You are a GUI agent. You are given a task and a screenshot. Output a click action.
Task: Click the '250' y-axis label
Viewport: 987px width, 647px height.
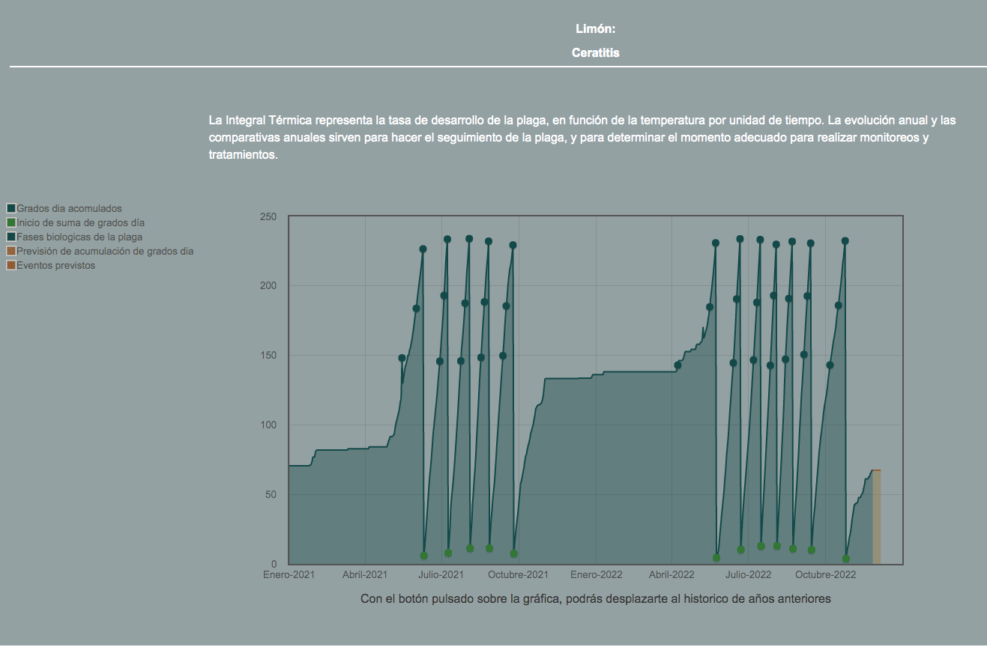click(x=268, y=217)
